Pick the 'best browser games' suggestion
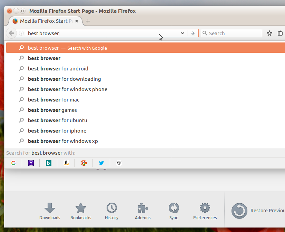The image size is (285, 232). [146, 110]
